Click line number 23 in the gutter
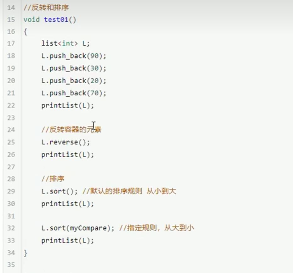The height and width of the screenshot is (273, 293). point(11,118)
